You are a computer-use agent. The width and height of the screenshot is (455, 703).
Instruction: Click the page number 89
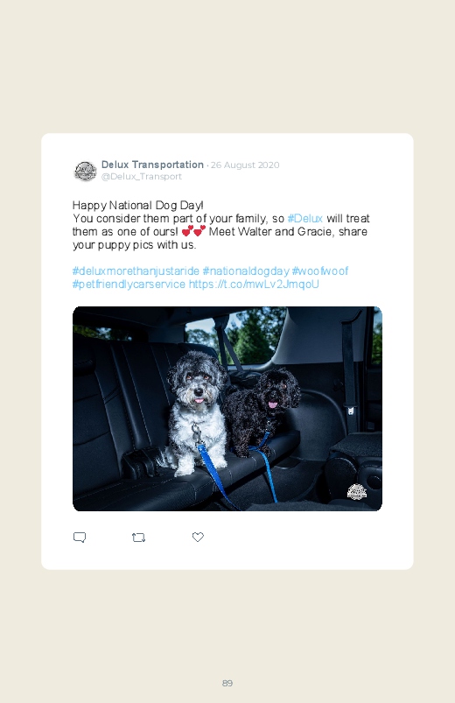pos(227,683)
